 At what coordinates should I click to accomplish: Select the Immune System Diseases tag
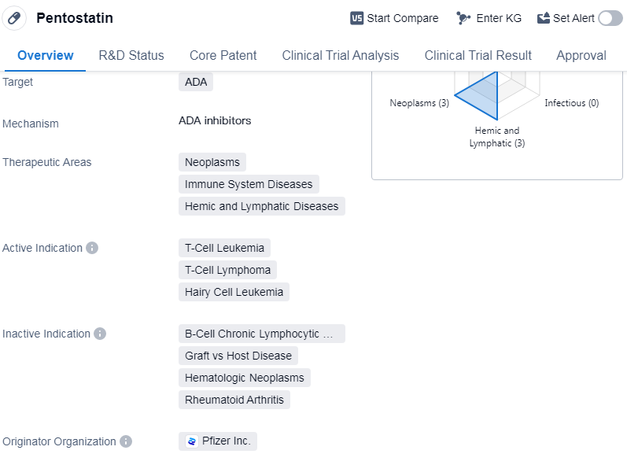coord(249,184)
